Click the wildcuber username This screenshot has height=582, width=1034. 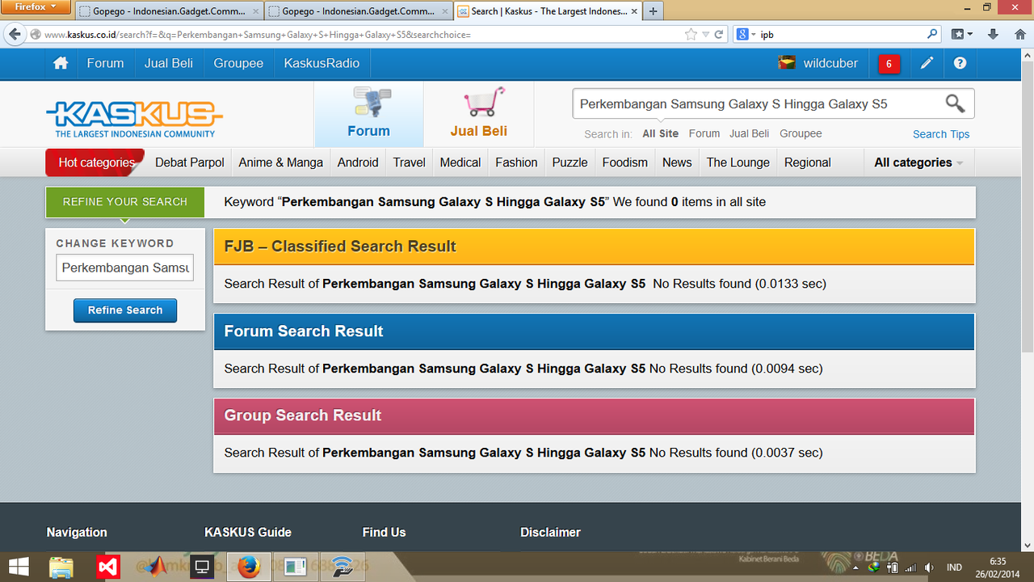click(830, 63)
